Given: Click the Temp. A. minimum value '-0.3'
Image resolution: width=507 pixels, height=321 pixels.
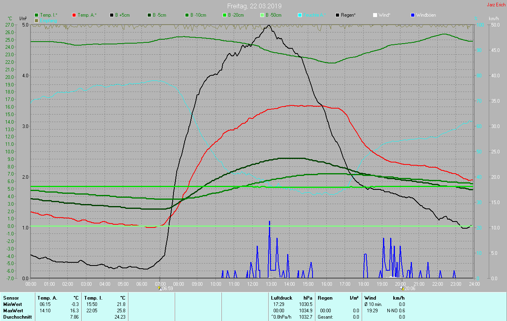Looking at the screenshot, I should pos(75,304).
